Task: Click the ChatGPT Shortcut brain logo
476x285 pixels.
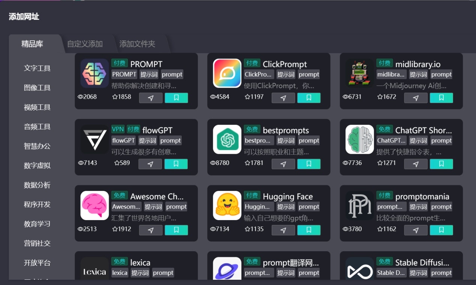Action: click(x=360, y=139)
